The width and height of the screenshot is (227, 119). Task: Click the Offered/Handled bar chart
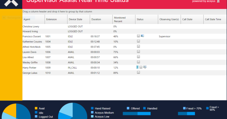click(137, 114)
